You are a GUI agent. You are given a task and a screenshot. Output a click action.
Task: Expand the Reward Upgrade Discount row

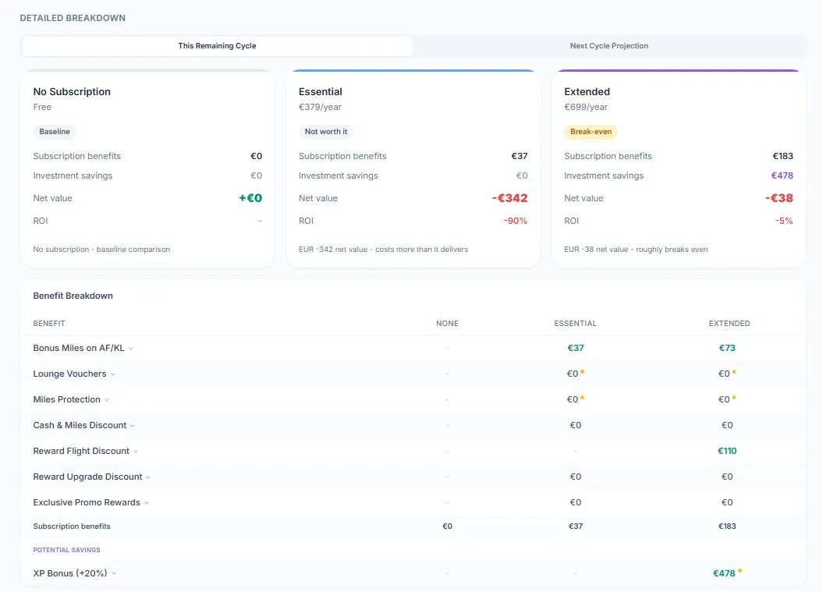[x=148, y=477]
